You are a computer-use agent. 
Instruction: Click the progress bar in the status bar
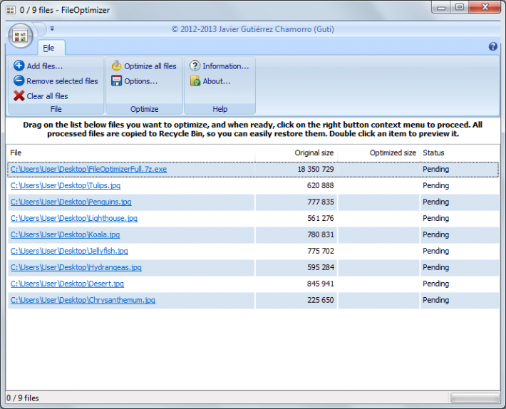475,398
